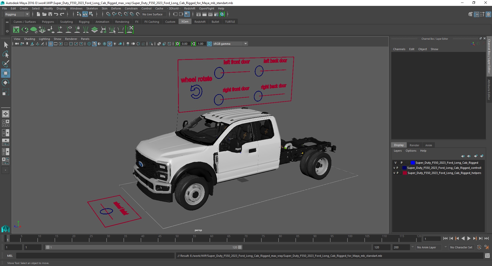Click the IPR render icon
Screen dimensions: 492x266
[210, 14]
